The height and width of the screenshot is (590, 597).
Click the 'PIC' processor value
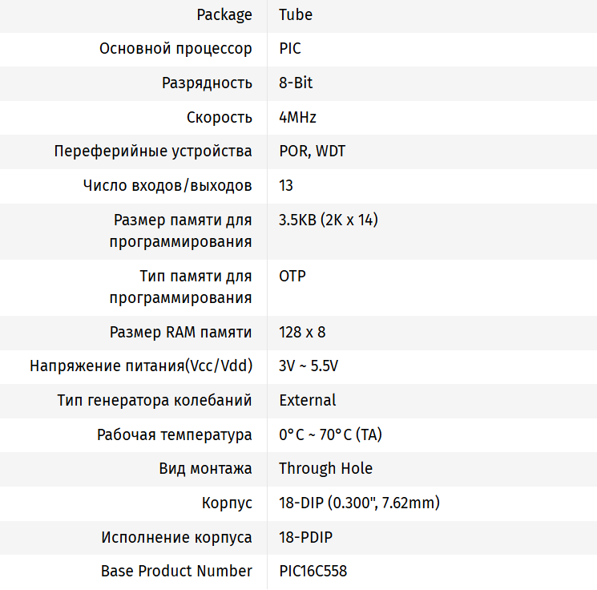(x=290, y=49)
